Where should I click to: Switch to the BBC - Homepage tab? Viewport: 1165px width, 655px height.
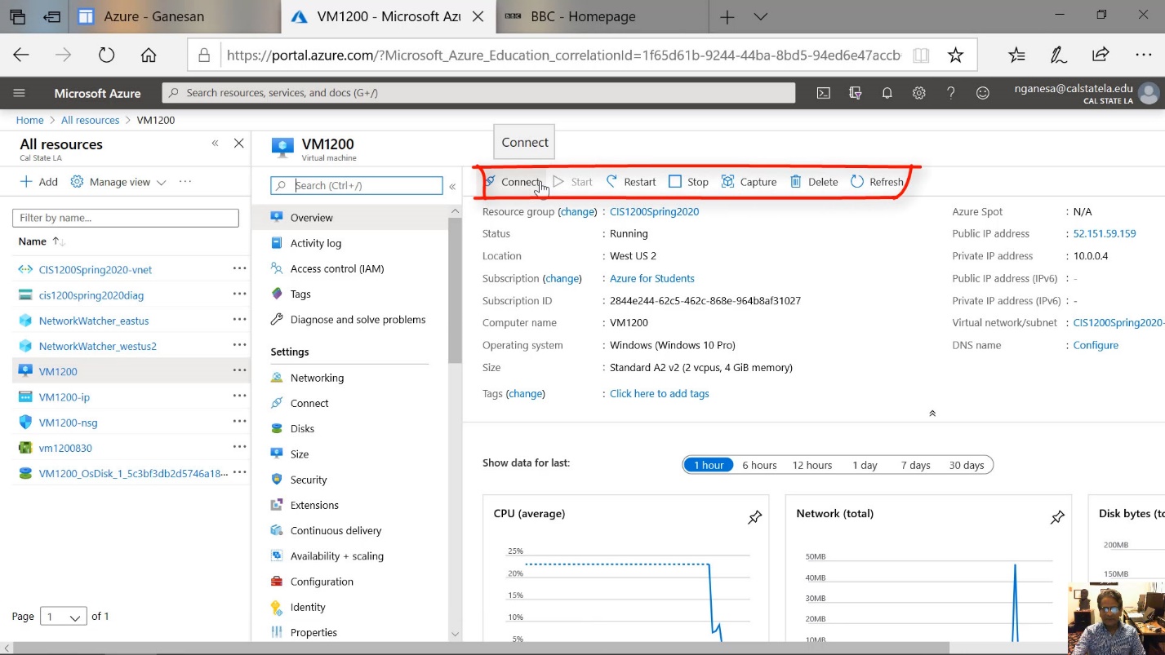point(582,16)
